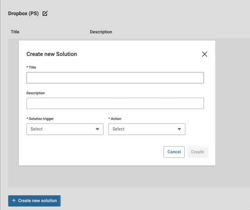Click the Description column header

click(101, 32)
